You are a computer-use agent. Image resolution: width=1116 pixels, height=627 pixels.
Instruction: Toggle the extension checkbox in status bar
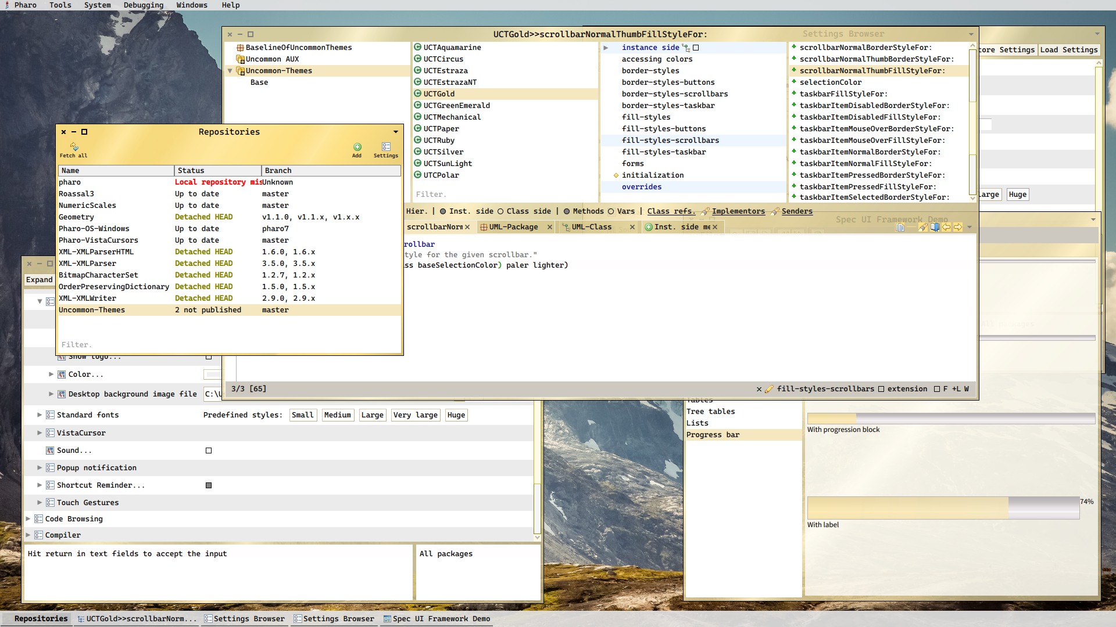click(881, 389)
